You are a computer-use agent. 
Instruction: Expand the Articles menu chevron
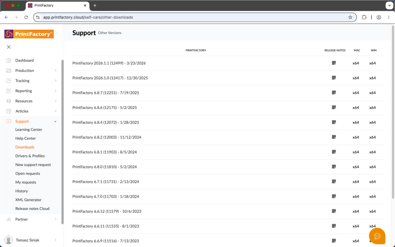click(56, 111)
